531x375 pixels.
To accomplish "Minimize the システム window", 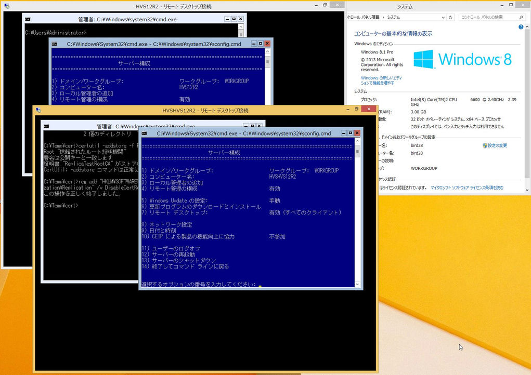I will click(x=502, y=5).
